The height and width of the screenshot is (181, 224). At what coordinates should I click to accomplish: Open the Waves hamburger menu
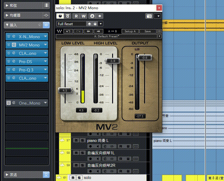click(159, 31)
